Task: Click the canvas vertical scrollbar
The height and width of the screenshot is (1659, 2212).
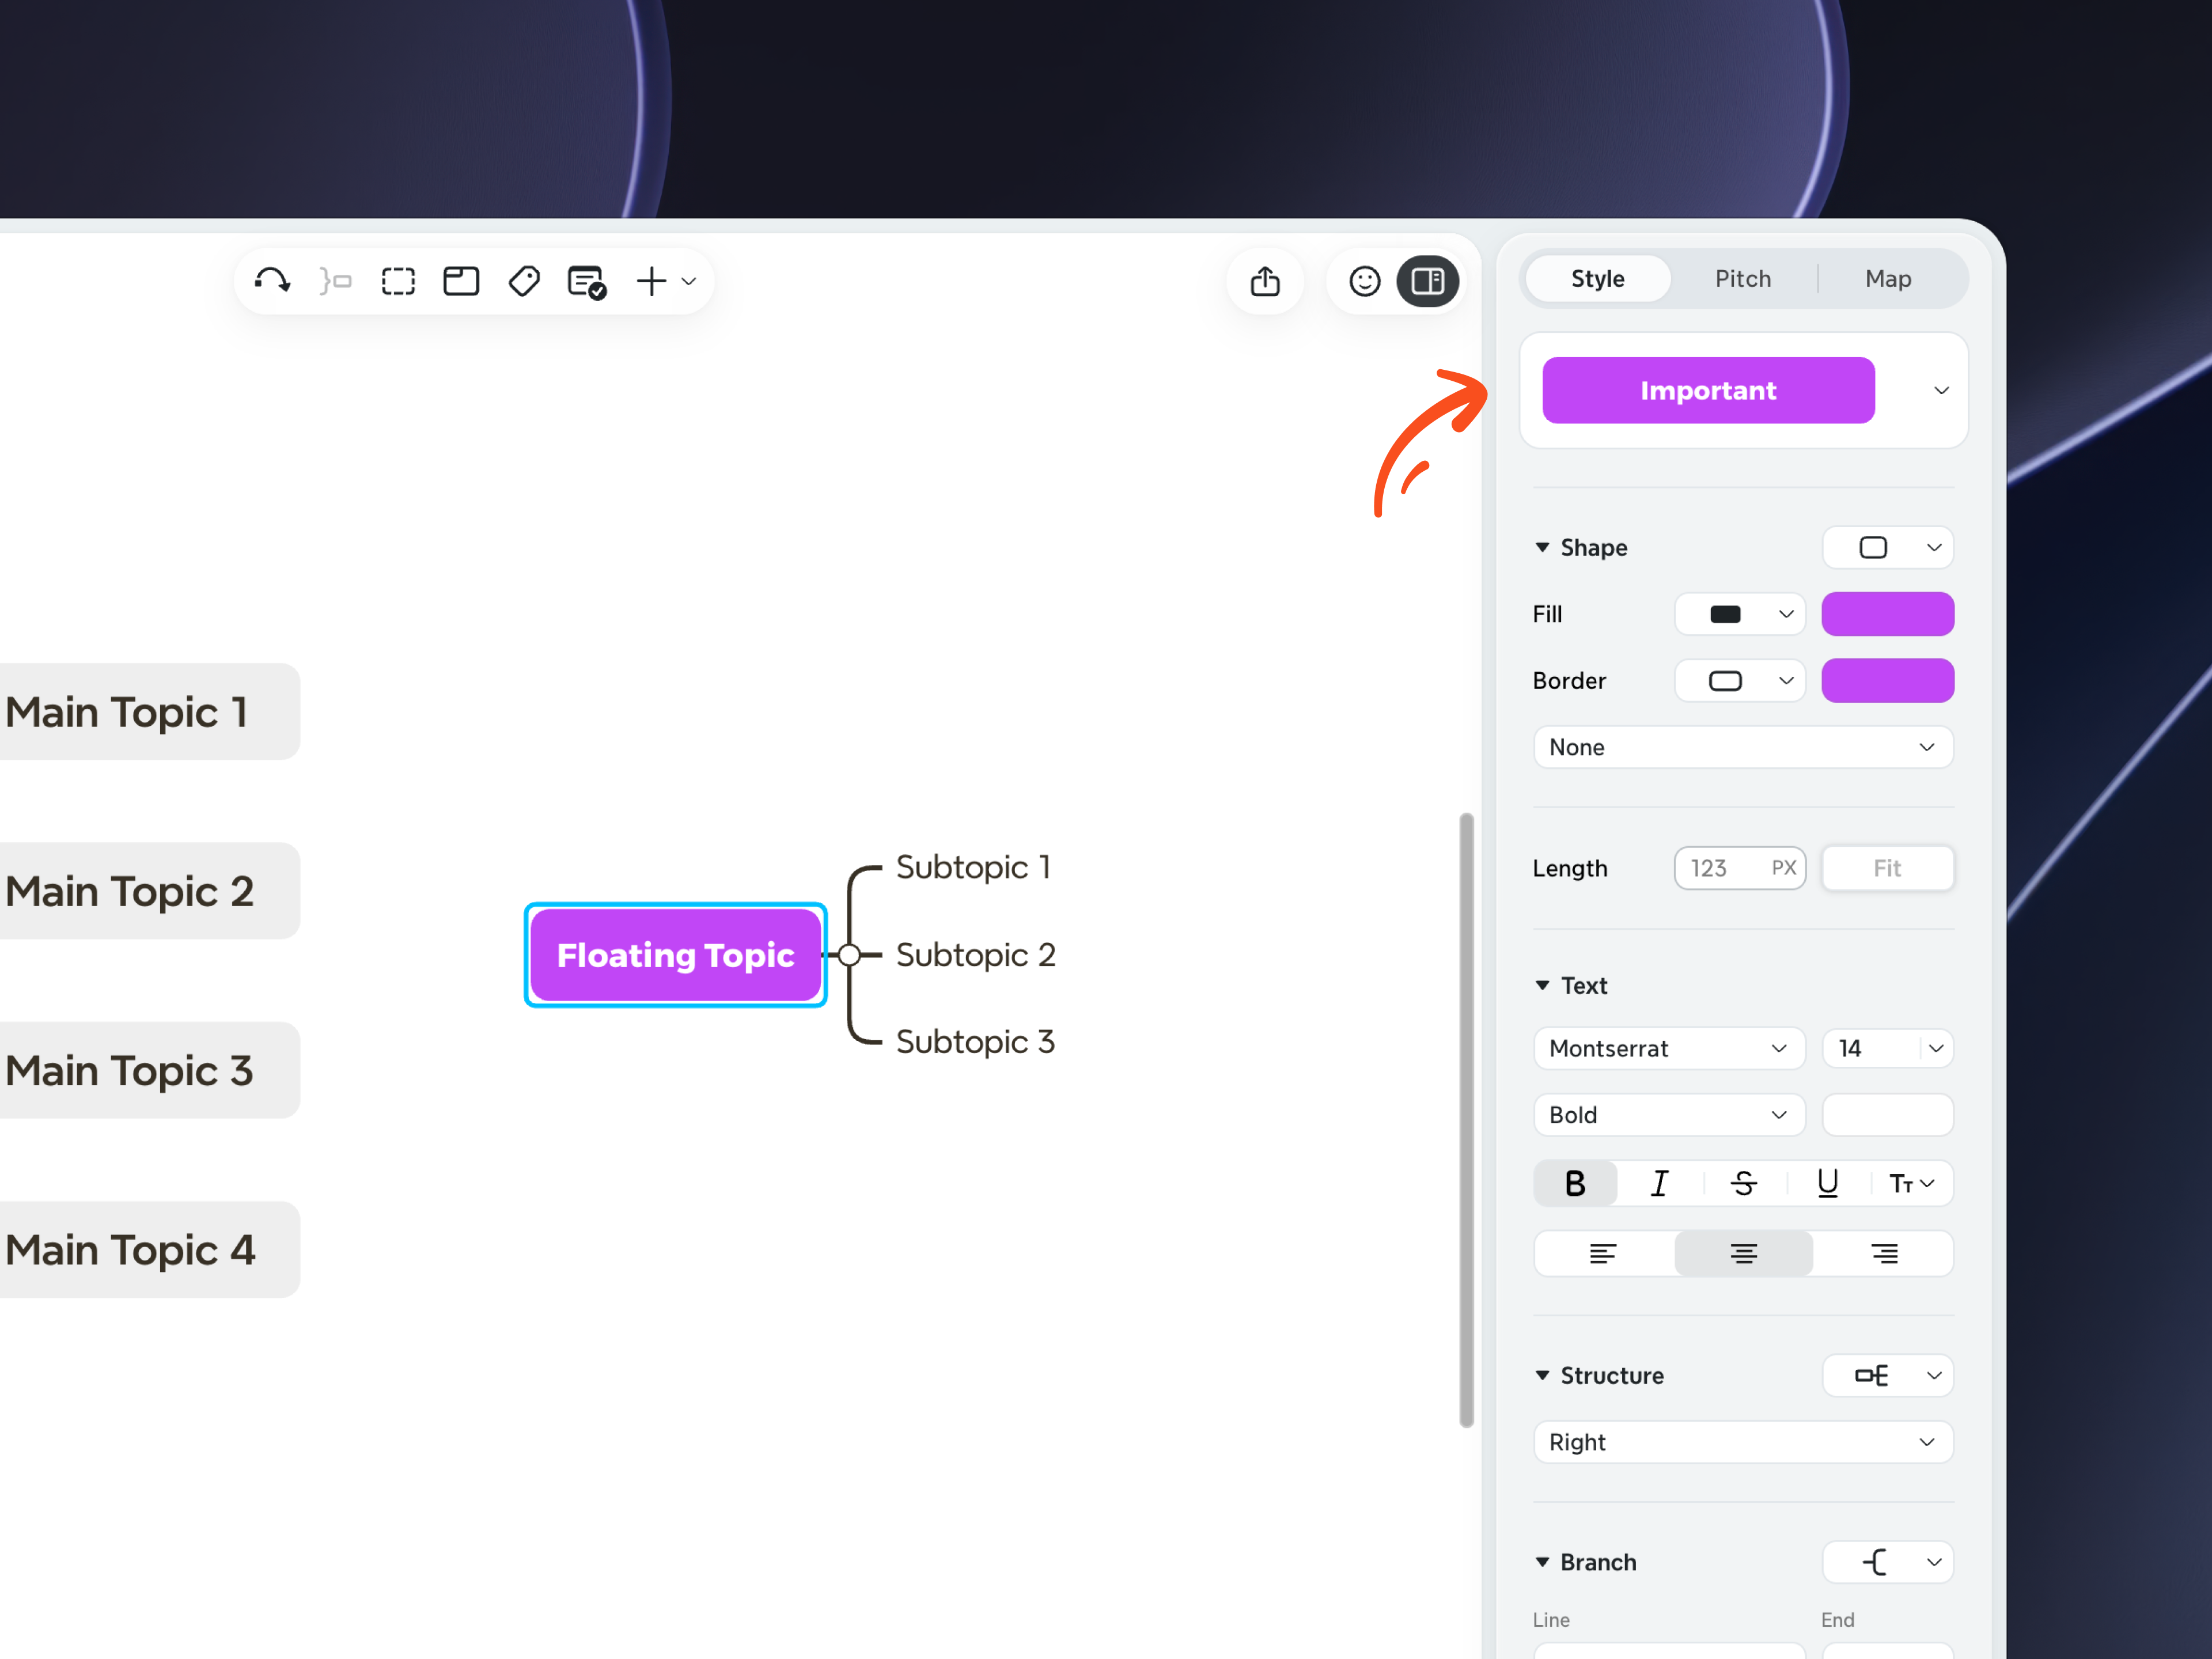Action: point(1466,1120)
